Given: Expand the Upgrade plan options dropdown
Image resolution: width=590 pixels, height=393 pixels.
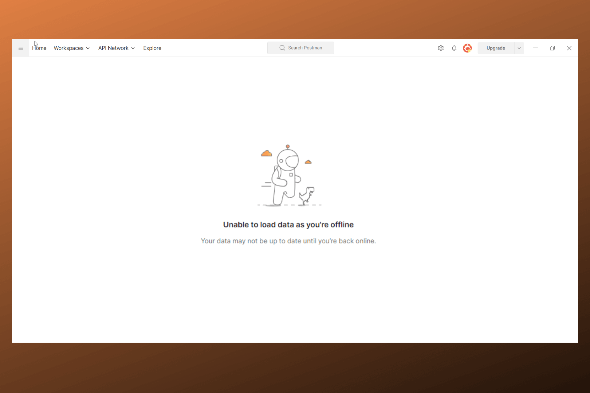Looking at the screenshot, I should [519, 48].
